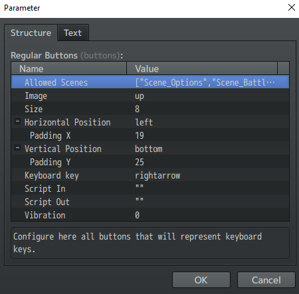
Task: Select the Script In row
Action: (150, 188)
